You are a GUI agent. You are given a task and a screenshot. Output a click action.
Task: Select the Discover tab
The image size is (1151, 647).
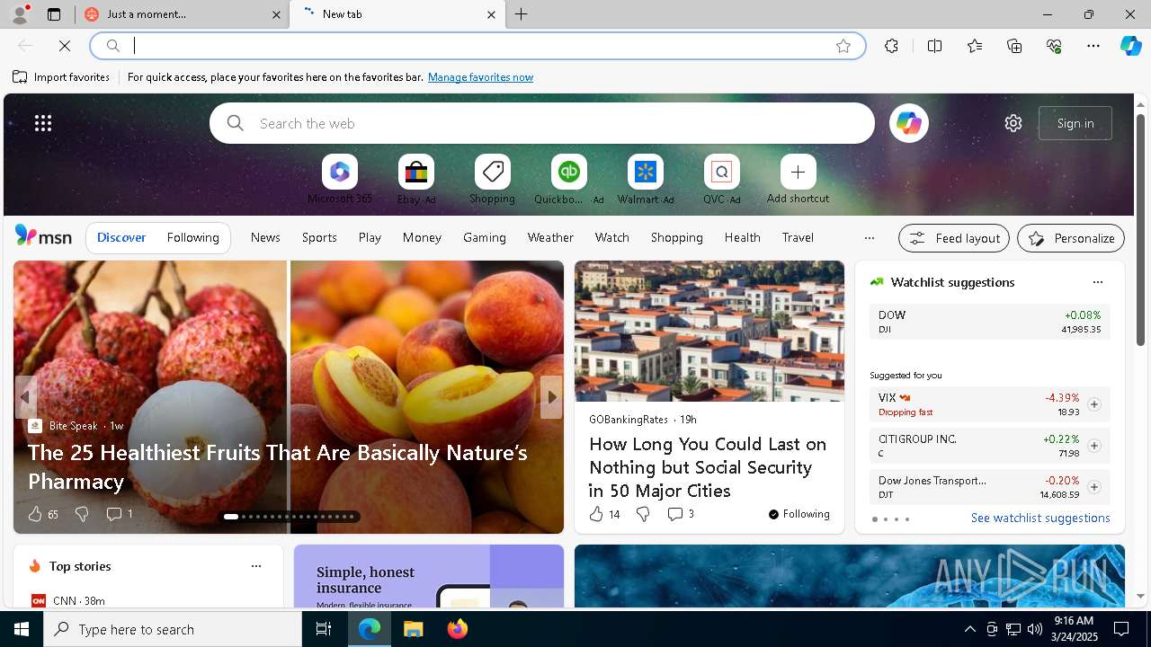[x=121, y=237]
